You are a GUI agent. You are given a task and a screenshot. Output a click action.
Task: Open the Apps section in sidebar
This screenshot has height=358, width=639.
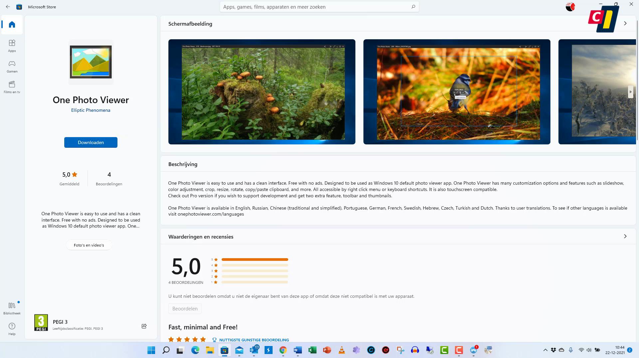(x=12, y=46)
